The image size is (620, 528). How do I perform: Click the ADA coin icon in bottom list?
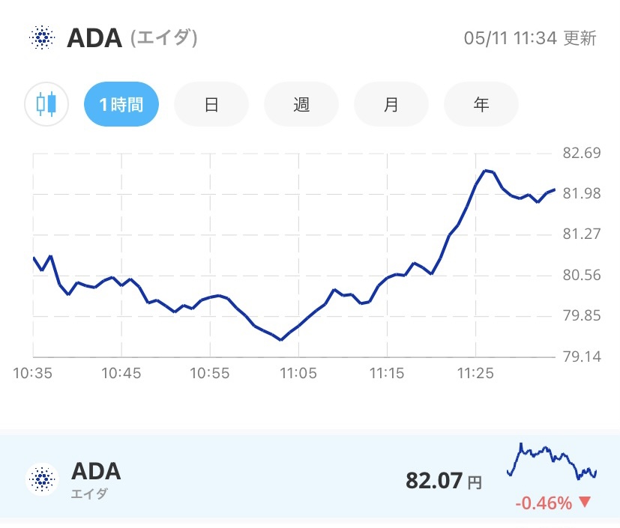coord(41,477)
